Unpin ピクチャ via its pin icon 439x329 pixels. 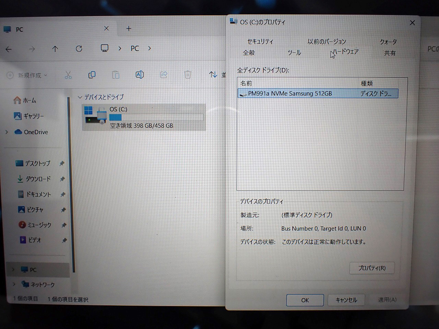(x=63, y=210)
